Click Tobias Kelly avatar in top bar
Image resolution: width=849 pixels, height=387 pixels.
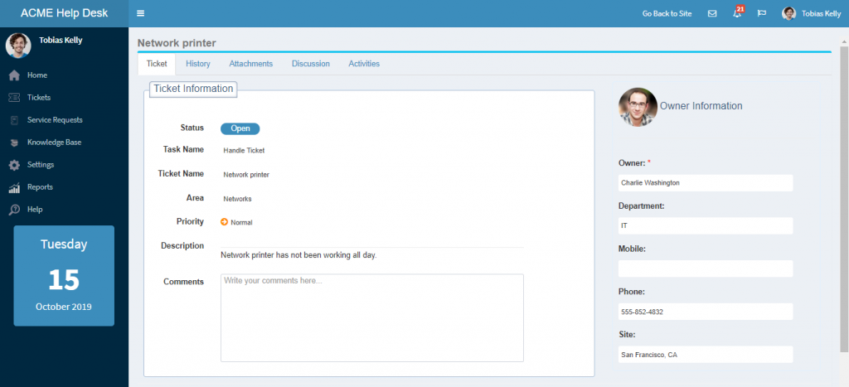[x=789, y=13]
